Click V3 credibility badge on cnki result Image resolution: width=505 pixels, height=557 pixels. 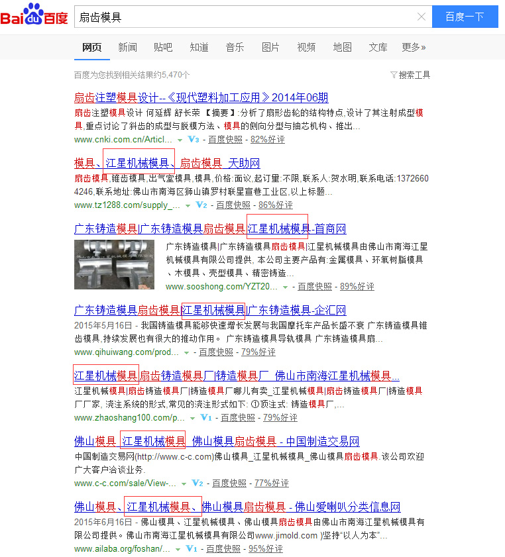click(194, 139)
